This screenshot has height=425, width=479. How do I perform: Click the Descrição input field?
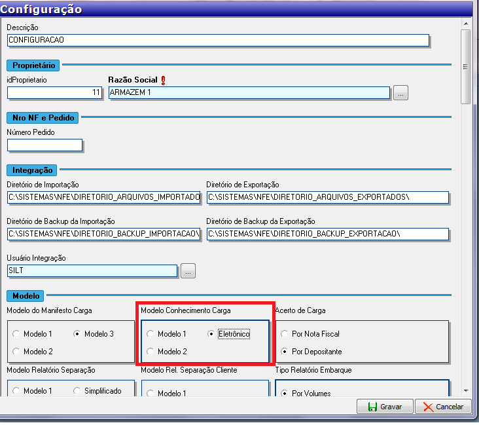click(x=218, y=40)
